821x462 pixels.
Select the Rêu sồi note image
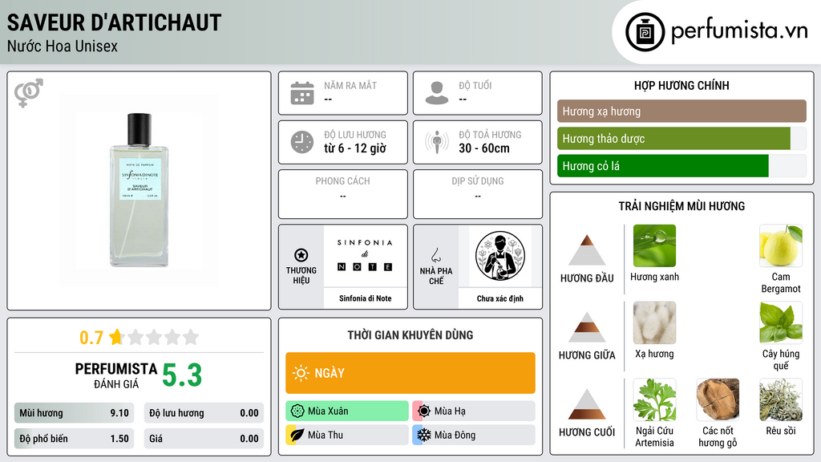coord(781,399)
